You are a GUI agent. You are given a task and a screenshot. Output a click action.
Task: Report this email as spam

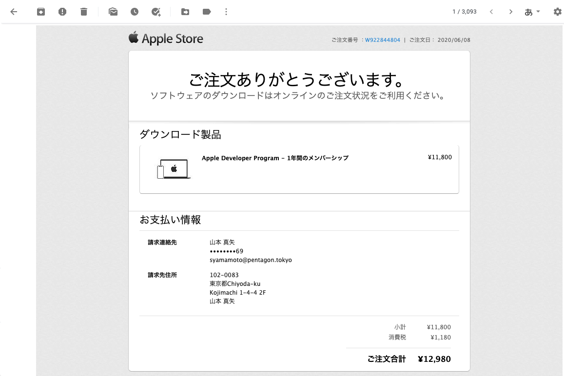tap(62, 12)
